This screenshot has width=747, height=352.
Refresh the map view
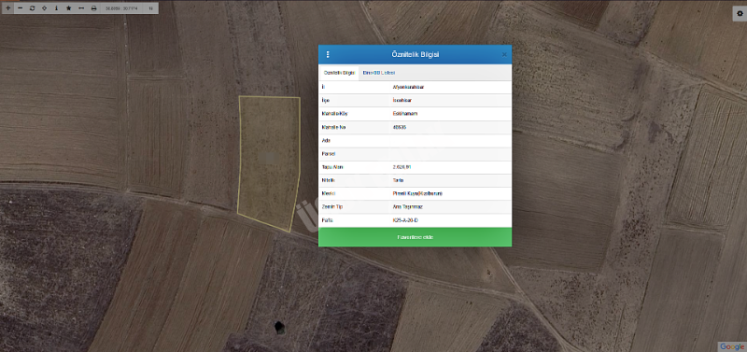[33, 8]
